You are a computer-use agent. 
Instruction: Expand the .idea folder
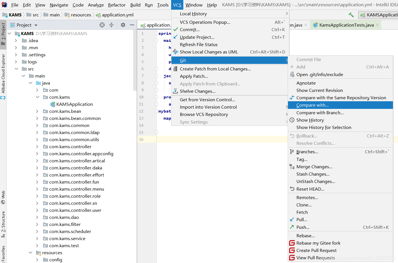pyautogui.click(x=16, y=40)
